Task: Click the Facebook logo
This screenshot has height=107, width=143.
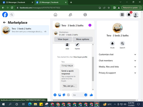Action: point(5,15)
